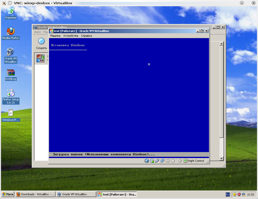Click the RU language indicator in tray

[x=227, y=195]
